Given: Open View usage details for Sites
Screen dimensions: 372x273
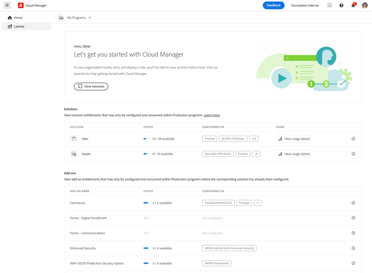Looking at the screenshot, I should [294, 139].
